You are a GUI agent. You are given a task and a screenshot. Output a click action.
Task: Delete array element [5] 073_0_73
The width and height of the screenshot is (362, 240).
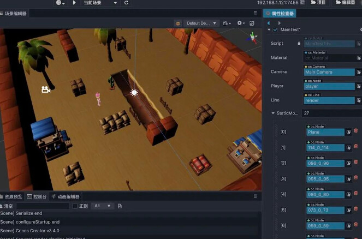356,209
